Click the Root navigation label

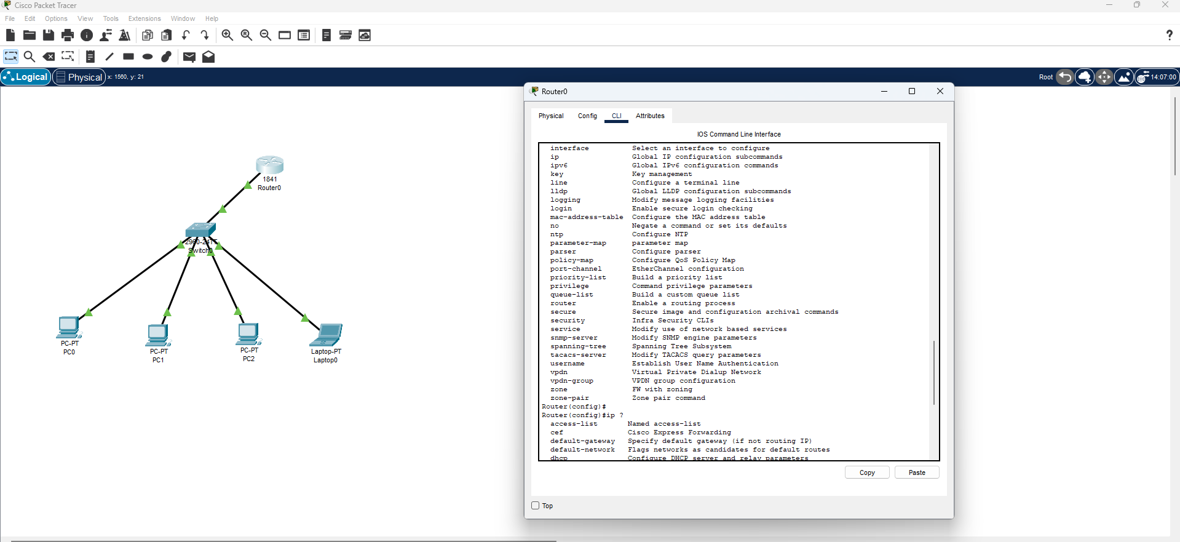click(1045, 77)
